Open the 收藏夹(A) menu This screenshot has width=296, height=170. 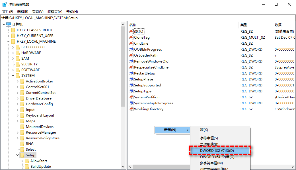pos(55,11)
